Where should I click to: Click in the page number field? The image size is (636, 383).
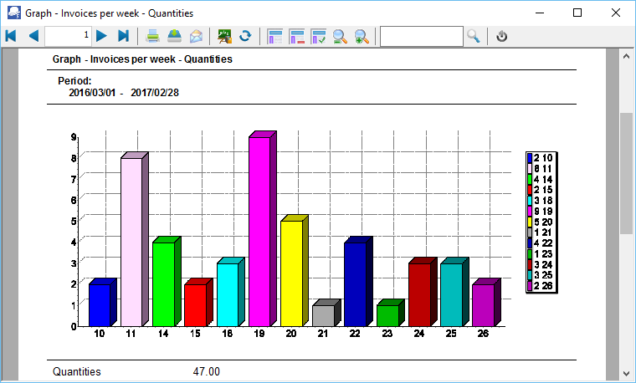coord(68,36)
